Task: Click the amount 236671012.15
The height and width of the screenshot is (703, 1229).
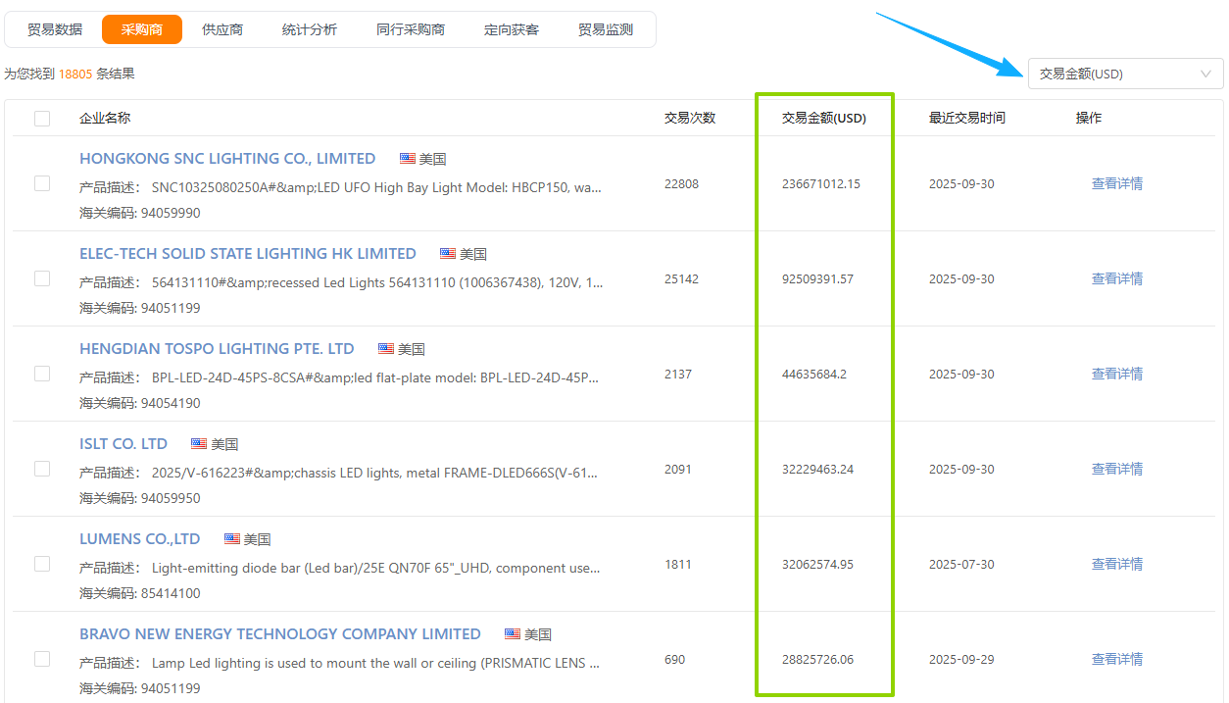Action: tap(821, 183)
